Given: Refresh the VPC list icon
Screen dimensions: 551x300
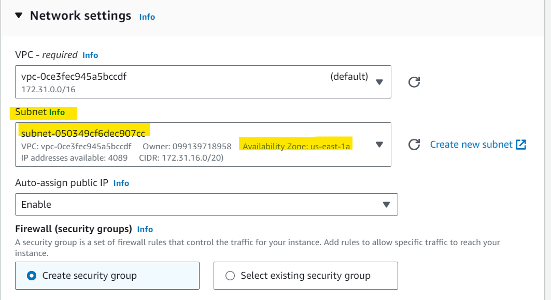Looking at the screenshot, I should click(x=414, y=82).
